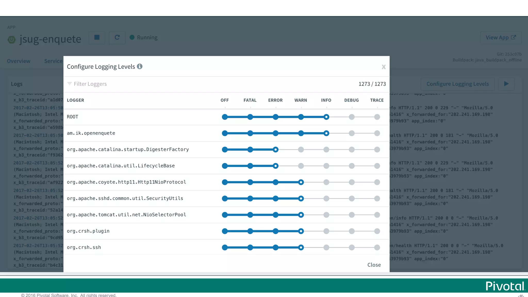
Task: Click the View App external link
Action: click(x=501, y=38)
